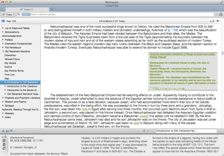Open the library icon at top right
Image resolution: width=224 pixels, height=156 pixels.
(x=221, y=14)
